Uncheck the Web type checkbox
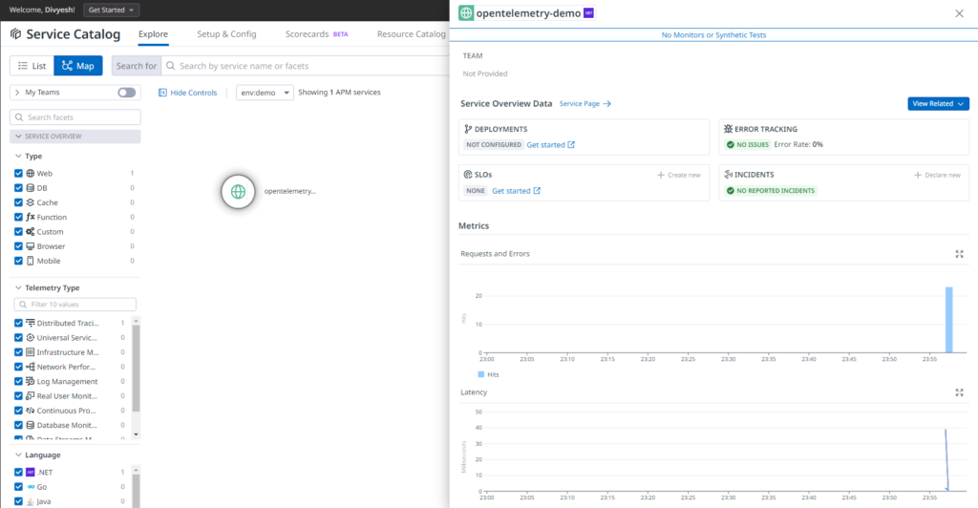This screenshot has width=978, height=508. click(18, 173)
